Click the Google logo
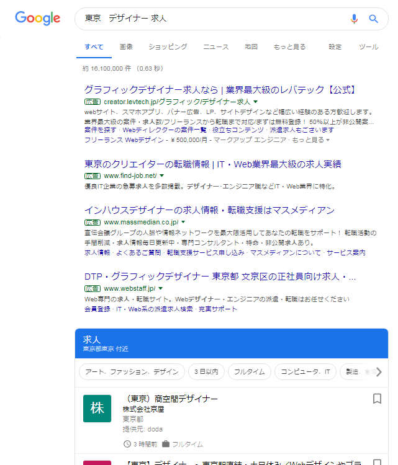This screenshot has height=465, width=398. click(38, 18)
